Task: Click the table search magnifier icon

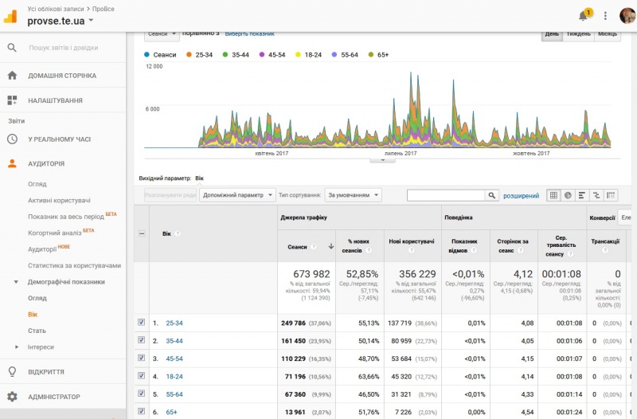Action: pos(493,195)
